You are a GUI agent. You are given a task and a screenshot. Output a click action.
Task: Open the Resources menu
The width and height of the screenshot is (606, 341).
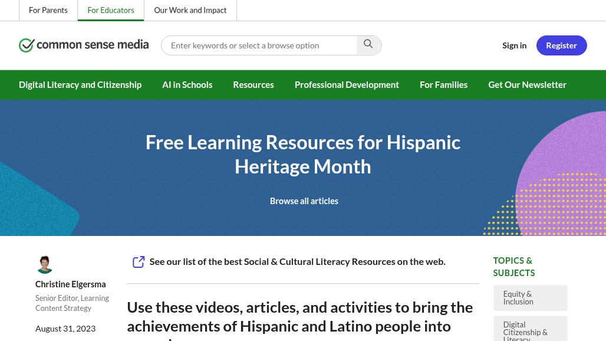coord(253,85)
